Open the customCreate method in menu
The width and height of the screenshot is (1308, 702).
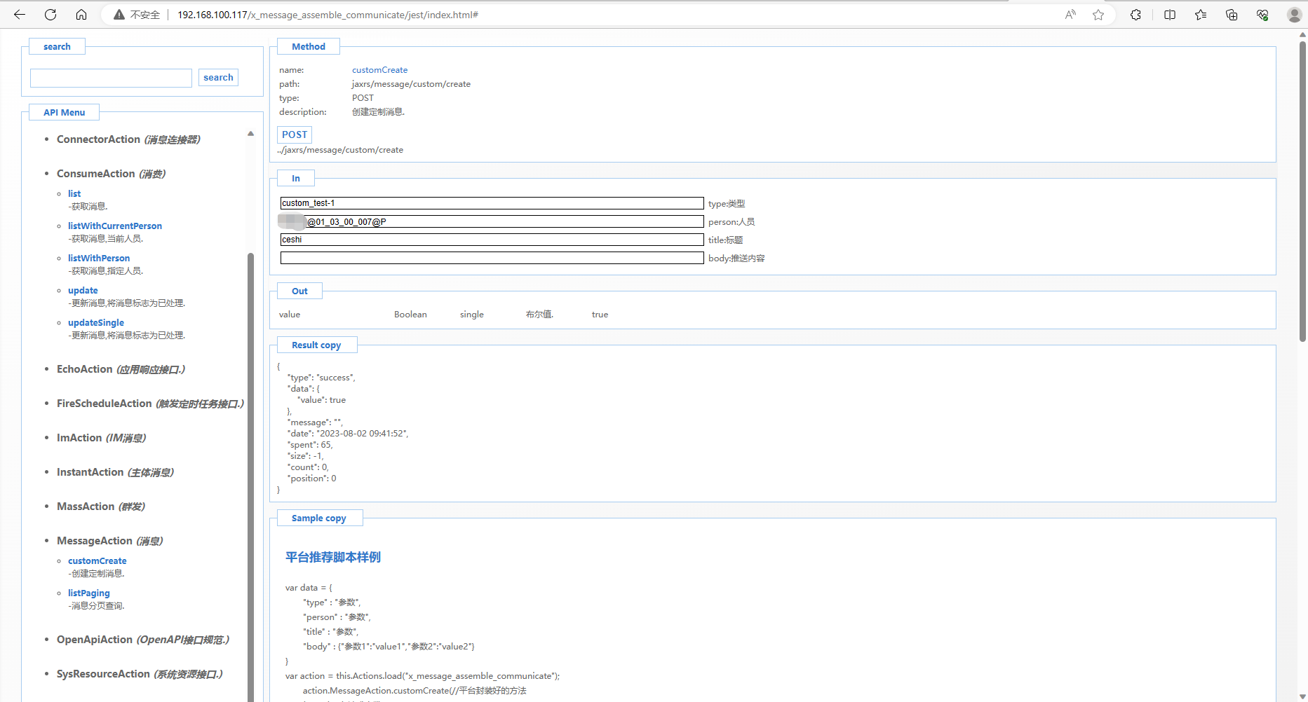pos(97,560)
